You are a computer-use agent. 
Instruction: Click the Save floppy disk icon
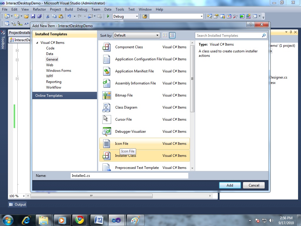pos(33,16)
